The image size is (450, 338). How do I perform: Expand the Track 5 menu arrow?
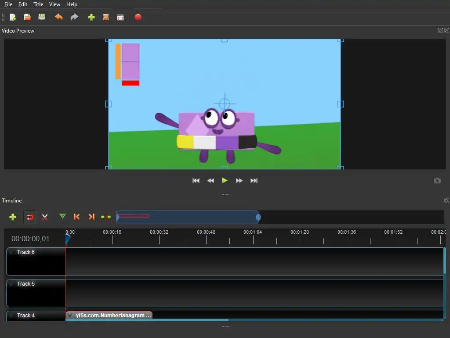[x=12, y=284]
